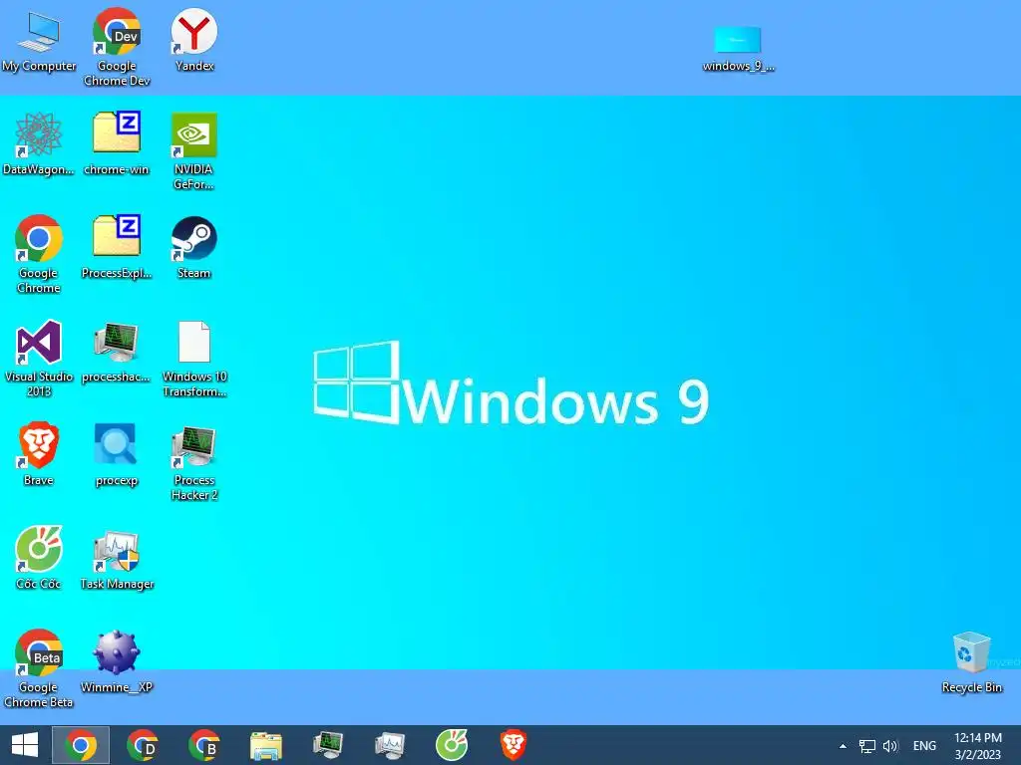This screenshot has height=765, width=1021.
Task: Change the ENG input language
Action: tap(924, 746)
